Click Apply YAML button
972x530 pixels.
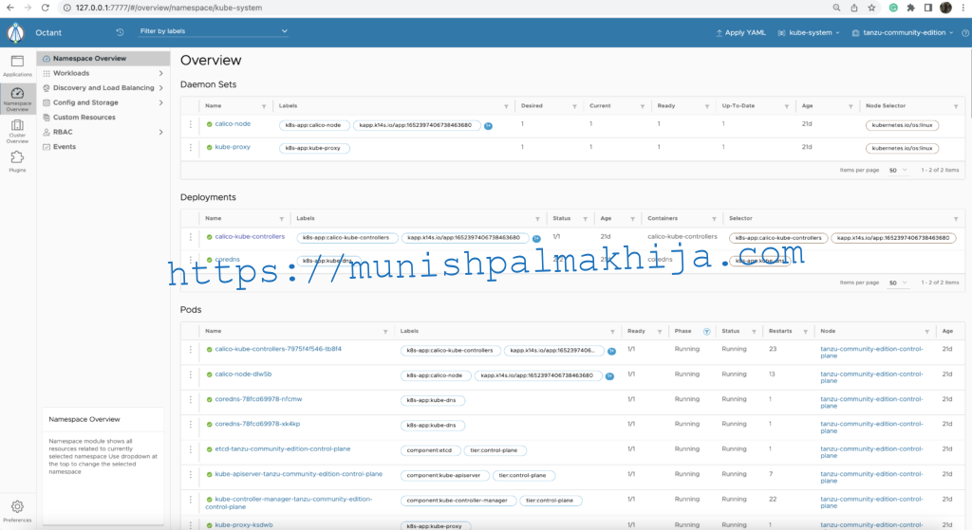tap(740, 33)
